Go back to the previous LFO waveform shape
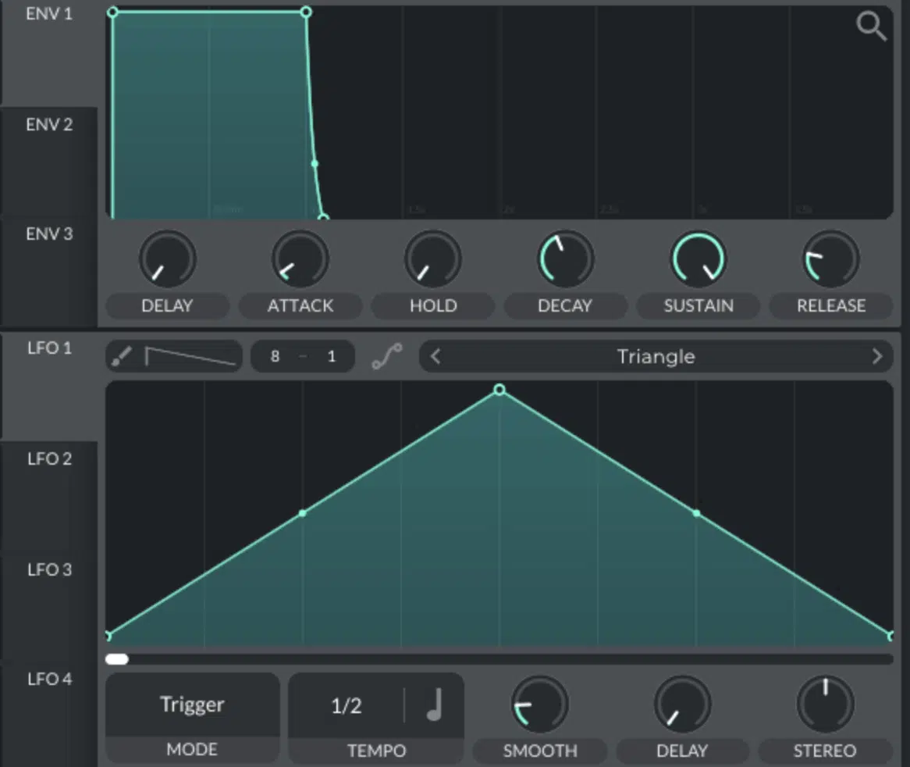This screenshot has height=767, width=910. (435, 356)
